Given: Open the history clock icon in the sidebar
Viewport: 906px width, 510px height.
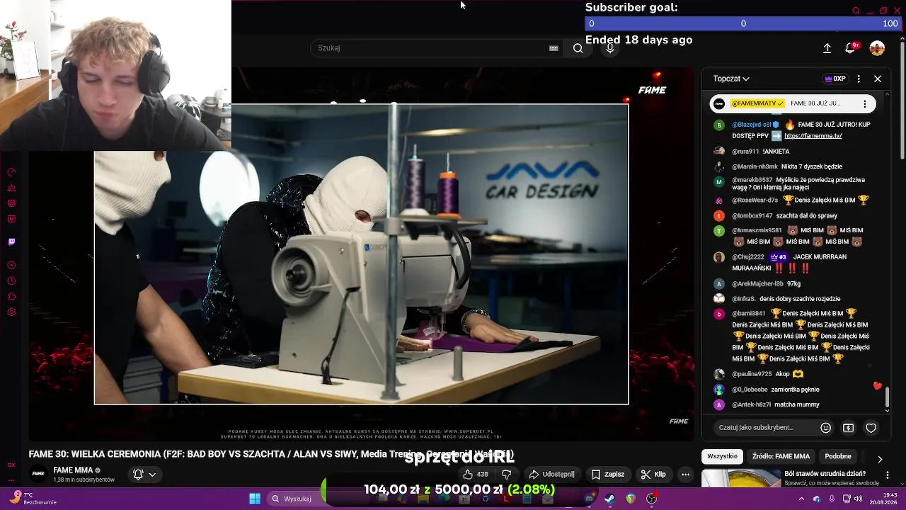Looking at the screenshot, I should (11, 281).
